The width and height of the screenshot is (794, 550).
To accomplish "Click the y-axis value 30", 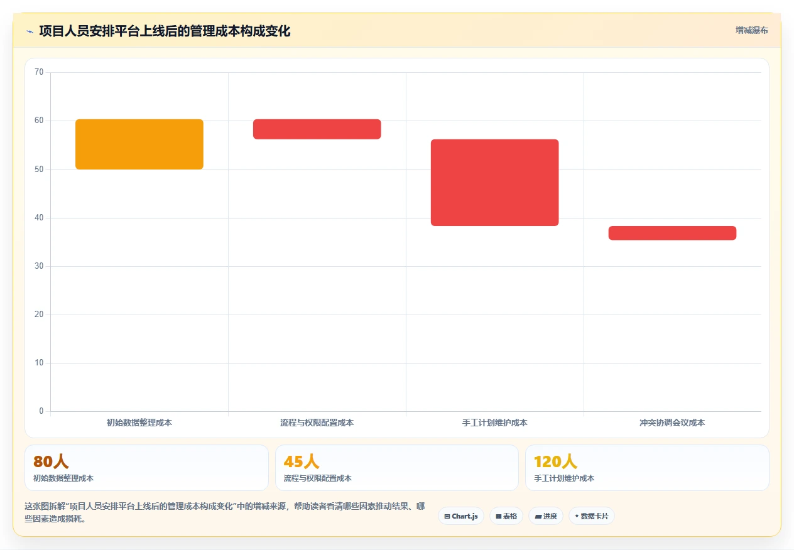I will pyautogui.click(x=39, y=266).
